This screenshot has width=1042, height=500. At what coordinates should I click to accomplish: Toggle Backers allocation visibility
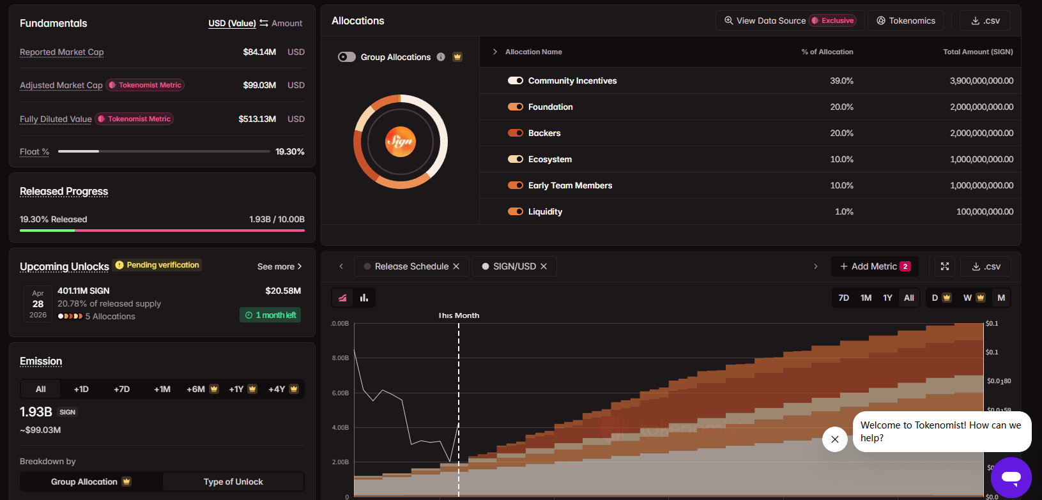tap(516, 133)
